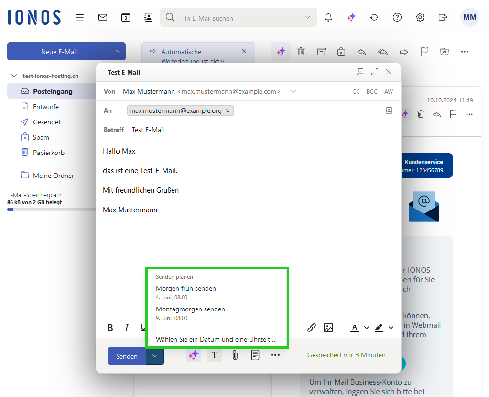This screenshot has height=397, width=489.
Task: Open the mail envelope icon in header
Action: click(103, 17)
